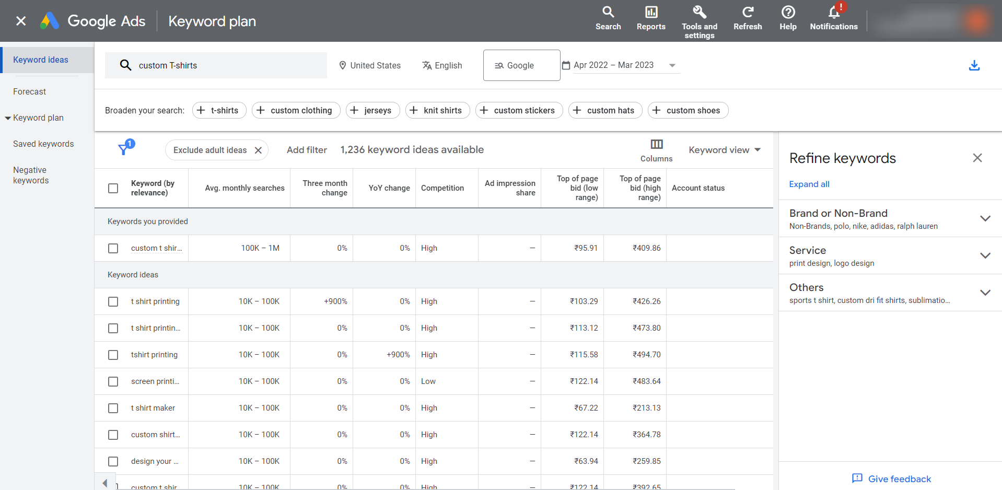
Task: Sort by Competition column header
Action: point(442,188)
